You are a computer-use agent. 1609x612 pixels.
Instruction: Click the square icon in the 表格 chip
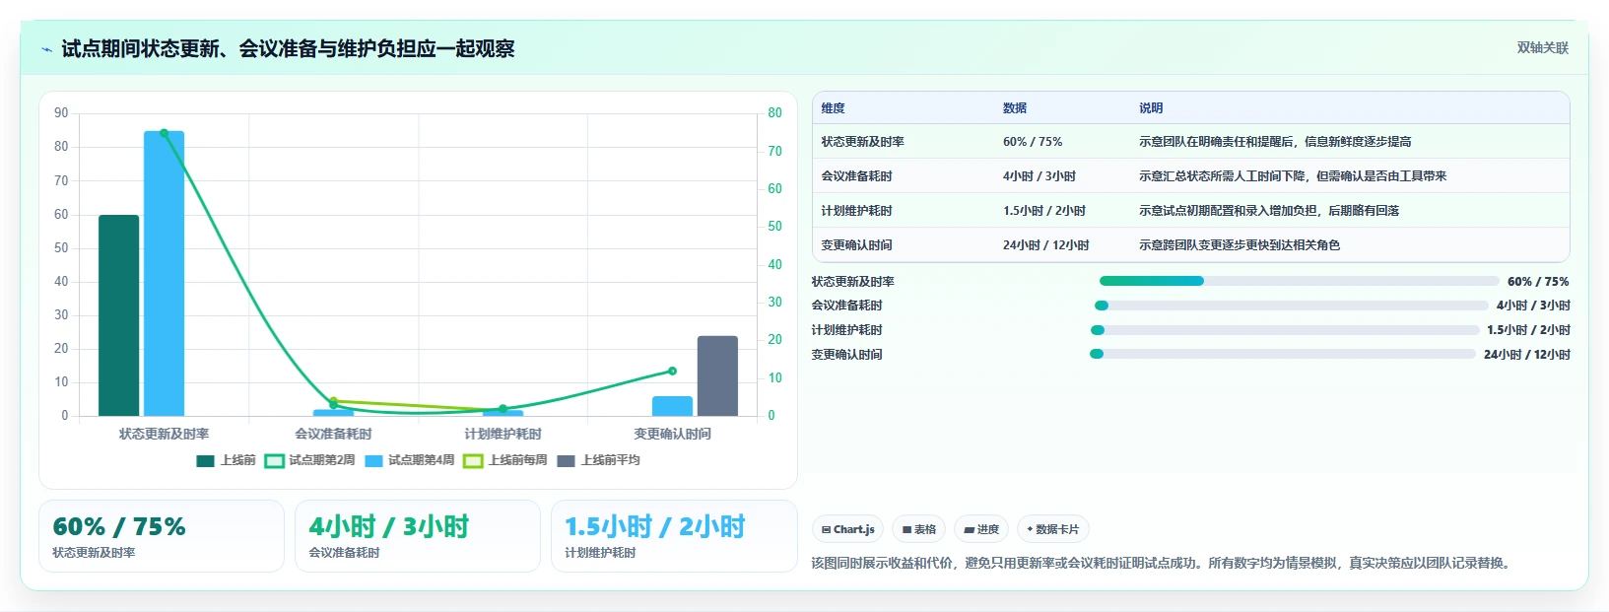tap(906, 530)
